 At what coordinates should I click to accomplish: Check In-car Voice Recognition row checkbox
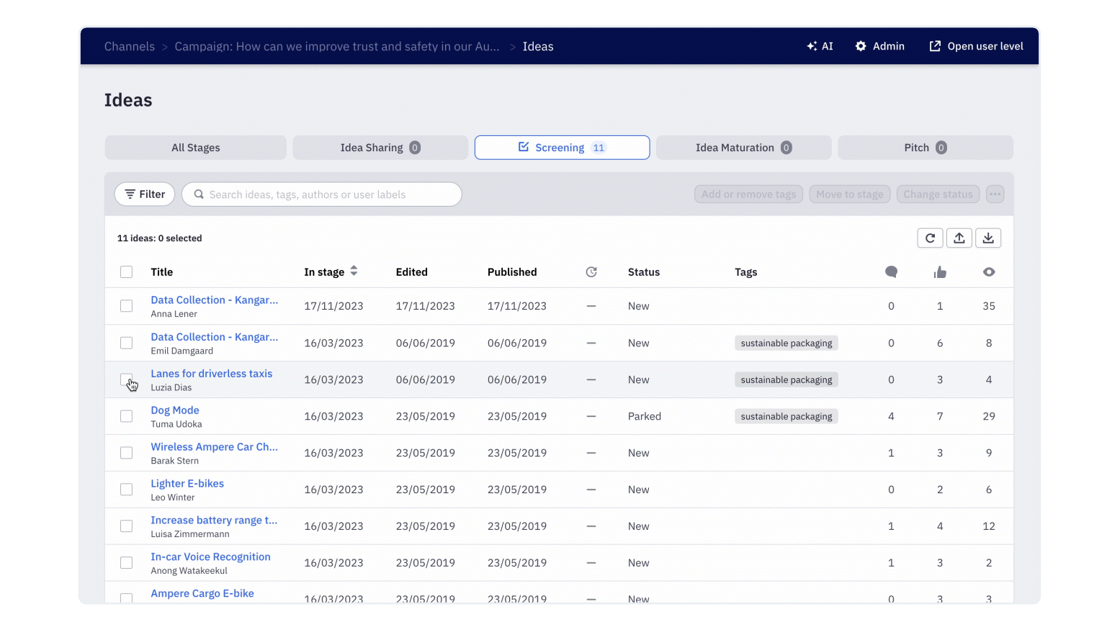coord(126,563)
